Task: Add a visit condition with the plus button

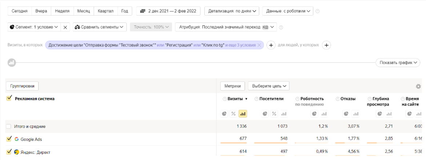Action: click(270, 45)
